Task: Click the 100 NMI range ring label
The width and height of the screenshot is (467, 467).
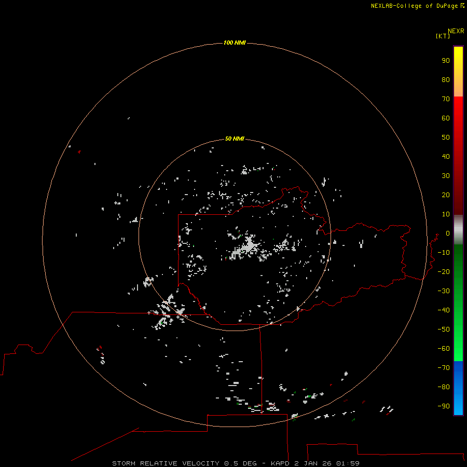Action: pos(235,43)
